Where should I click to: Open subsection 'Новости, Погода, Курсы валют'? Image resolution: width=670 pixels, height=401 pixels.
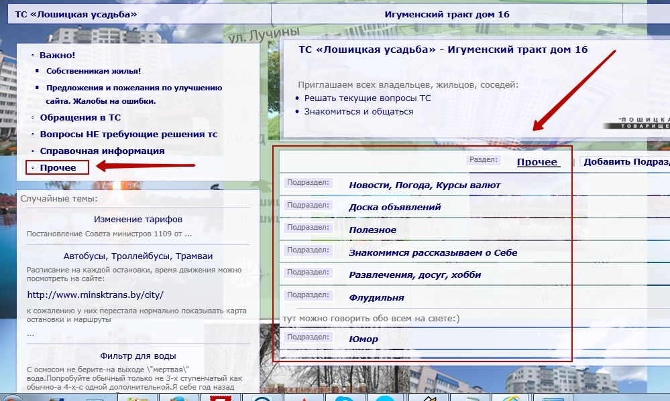(425, 185)
